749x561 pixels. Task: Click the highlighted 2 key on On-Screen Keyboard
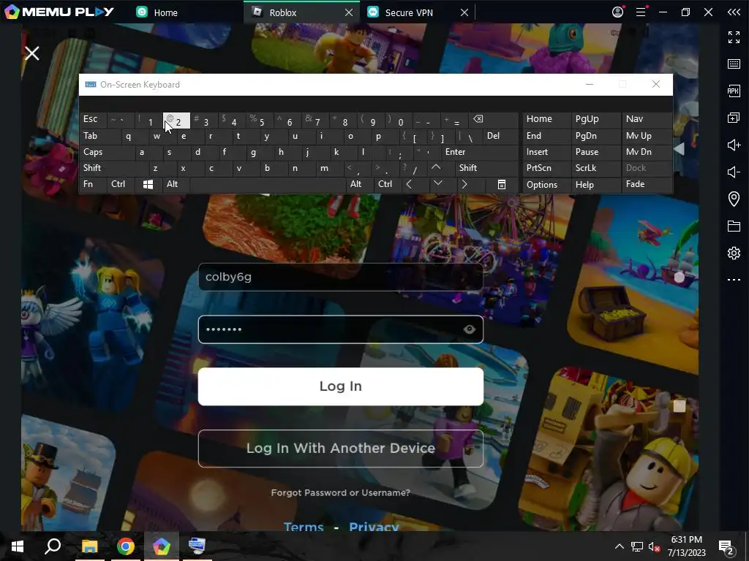(x=176, y=121)
